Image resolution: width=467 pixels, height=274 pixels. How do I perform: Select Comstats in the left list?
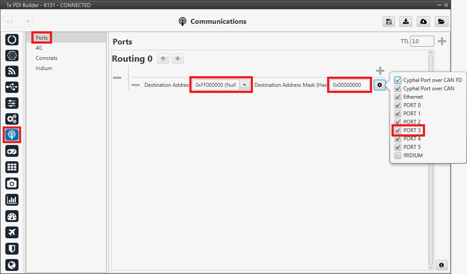click(46, 58)
